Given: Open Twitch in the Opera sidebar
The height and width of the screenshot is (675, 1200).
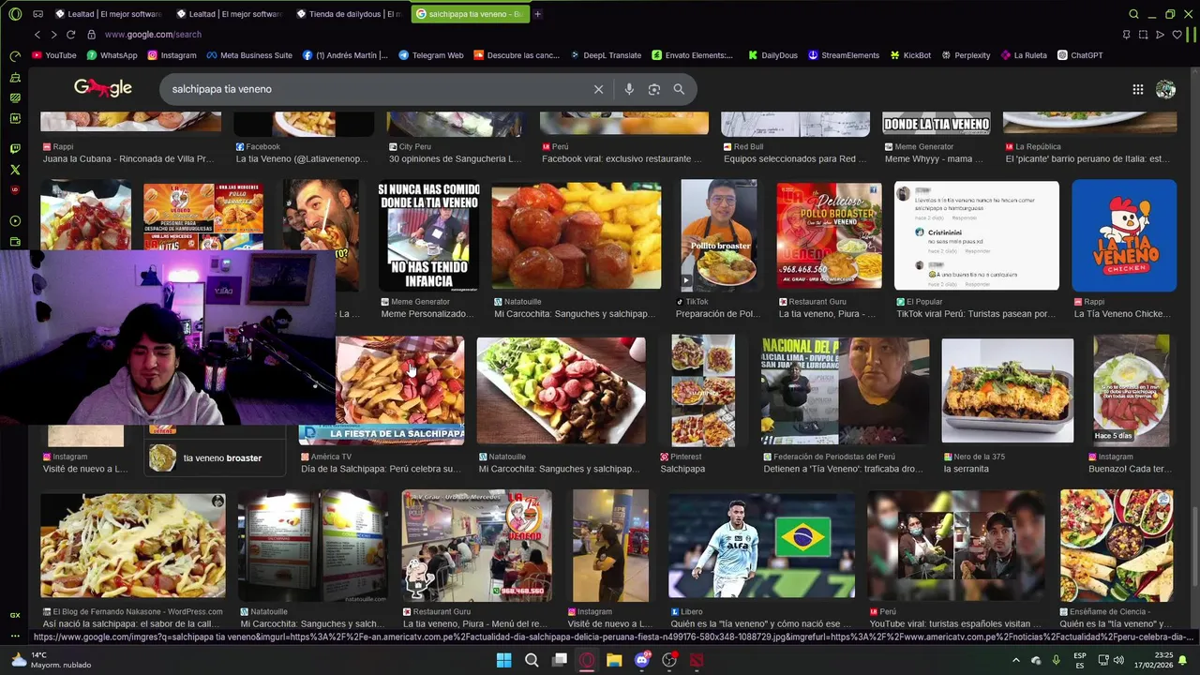Looking at the screenshot, I should click(x=14, y=148).
